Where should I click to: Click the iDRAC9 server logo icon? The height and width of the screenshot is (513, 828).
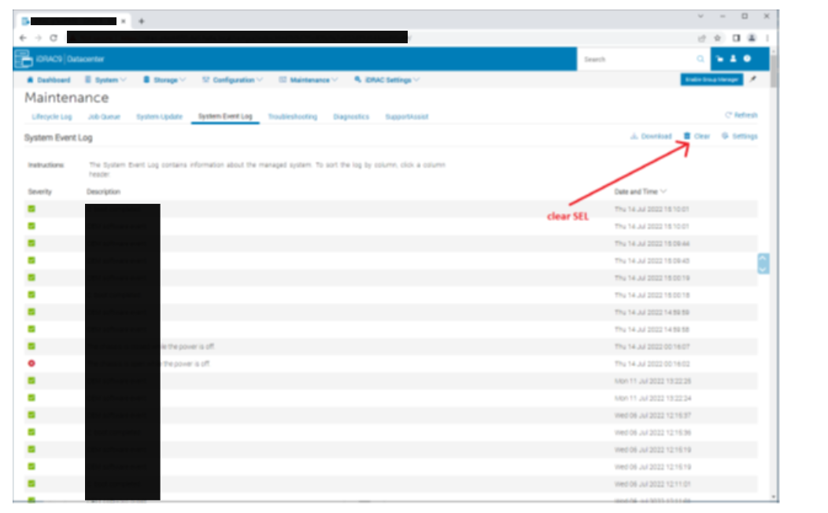pos(24,58)
